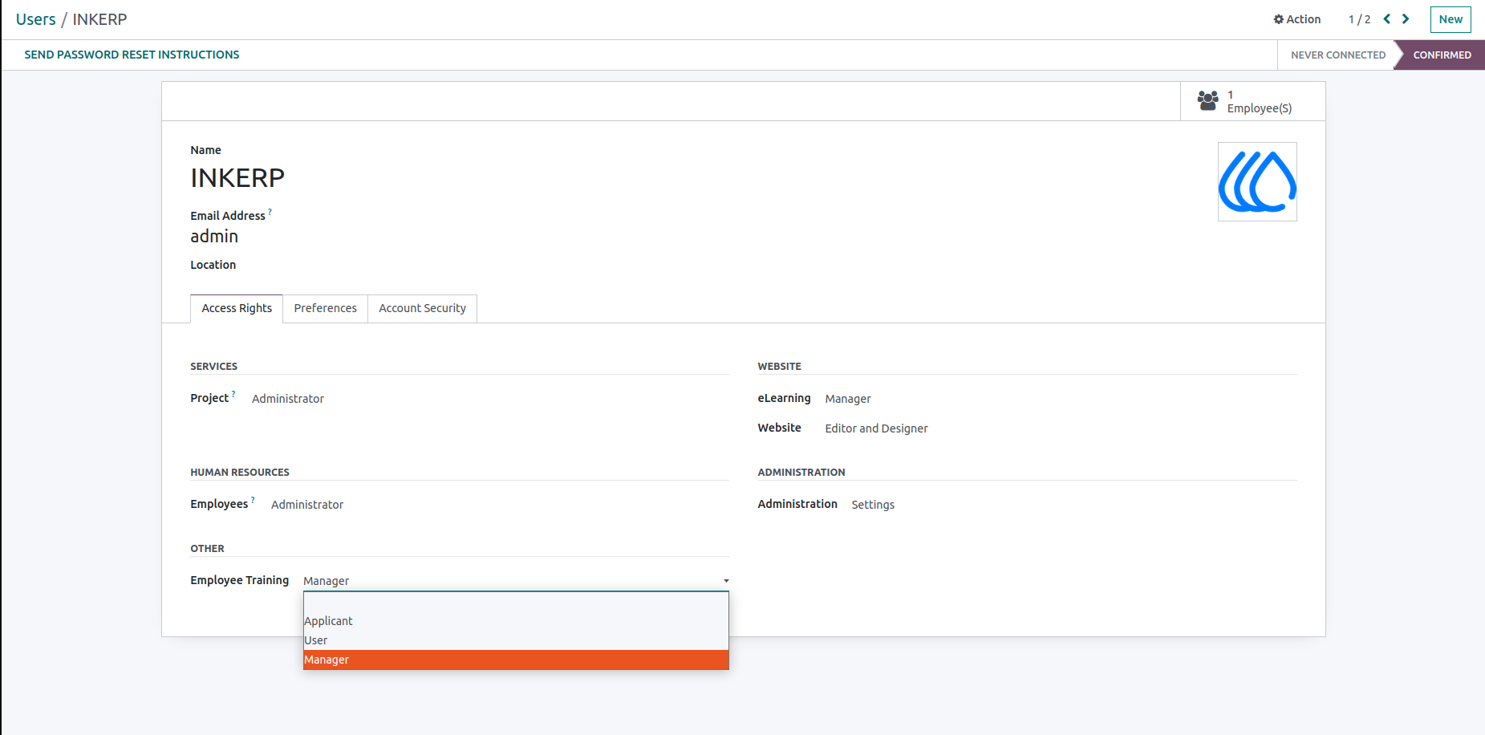Click the Location field label
The image size is (1485, 735).
[x=213, y=265]
